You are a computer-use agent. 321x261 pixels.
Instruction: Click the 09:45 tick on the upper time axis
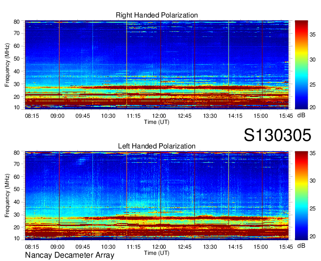coord(83,116)
